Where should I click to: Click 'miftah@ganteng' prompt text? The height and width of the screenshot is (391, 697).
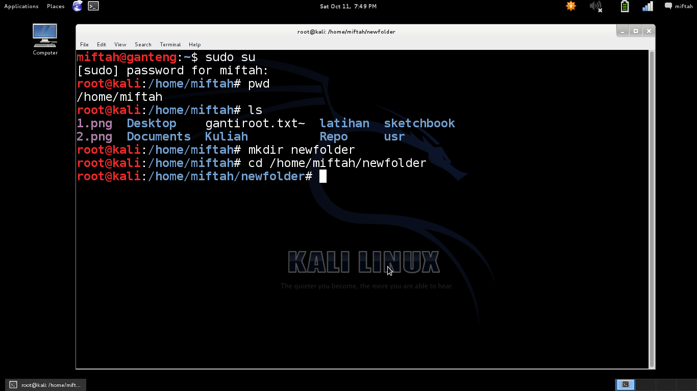point(127,57)
